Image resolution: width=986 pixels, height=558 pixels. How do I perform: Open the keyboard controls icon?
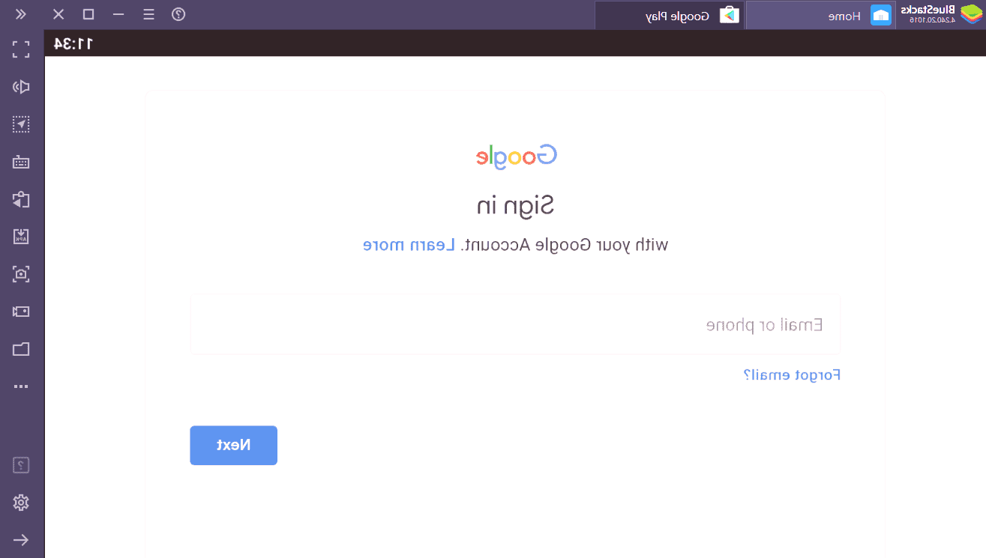[x=21, y=162]
